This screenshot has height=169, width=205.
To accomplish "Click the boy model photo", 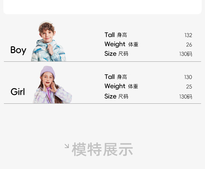I will (49, 42).
